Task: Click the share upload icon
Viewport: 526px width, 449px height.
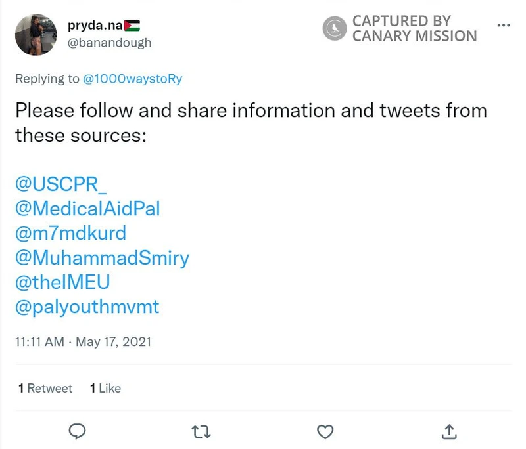Action: 448,431
